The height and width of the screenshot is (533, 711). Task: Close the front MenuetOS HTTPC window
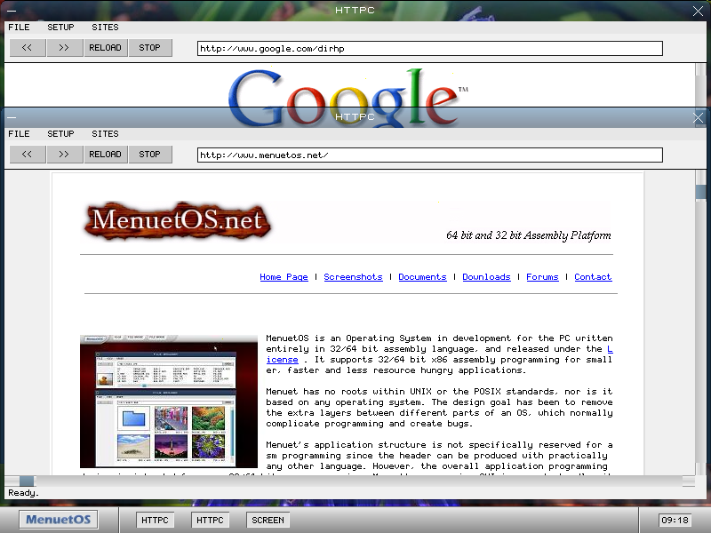coord(699,117)
